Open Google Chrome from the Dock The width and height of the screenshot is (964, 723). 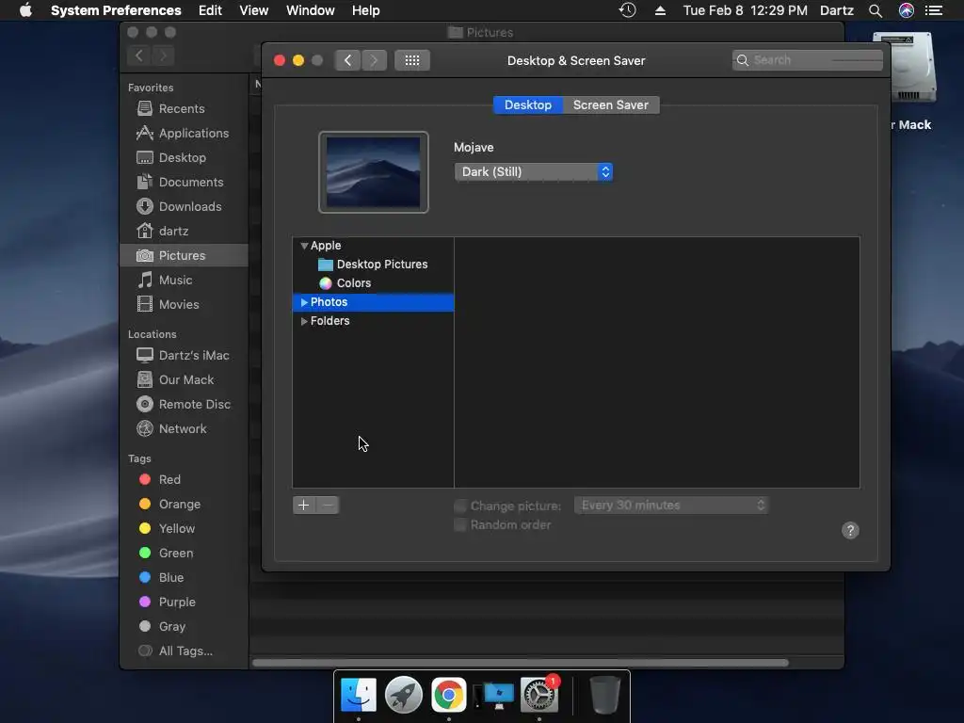[x=449, y=695]
